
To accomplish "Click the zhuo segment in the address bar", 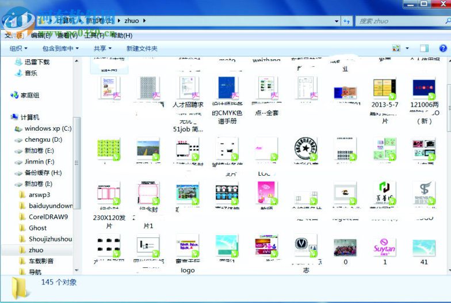I will pyautogui.click(x=131, y=21).
